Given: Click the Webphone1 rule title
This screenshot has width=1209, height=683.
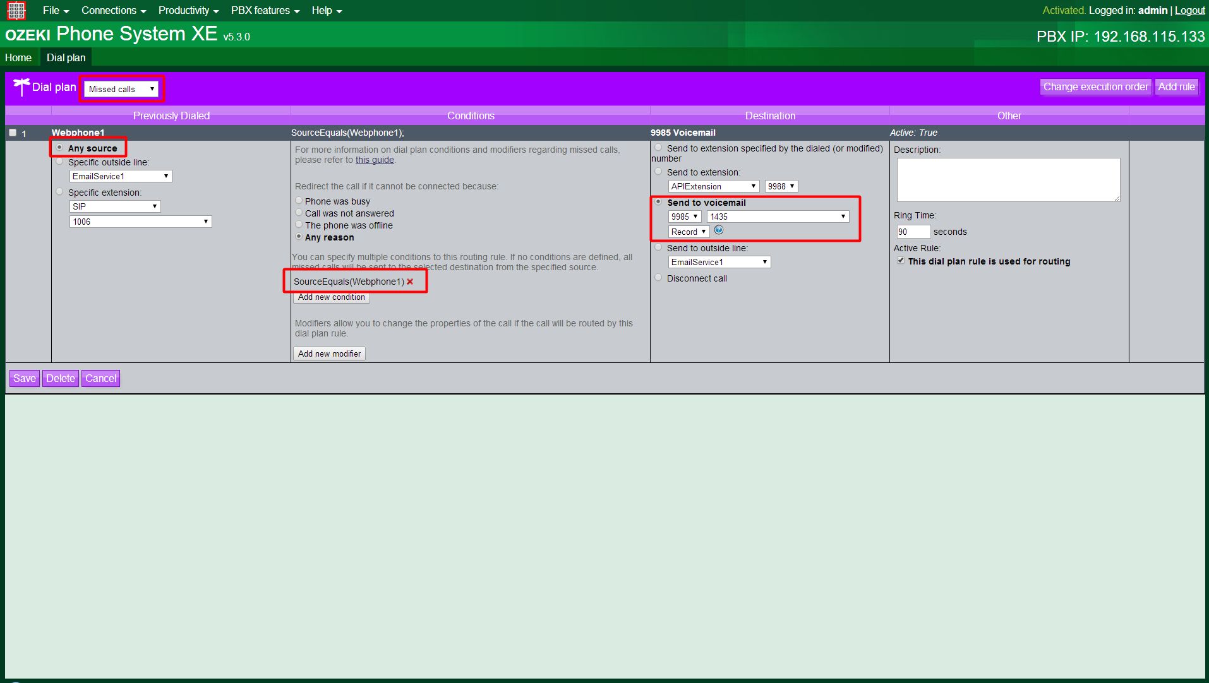Looking at the screenshot, I should (78, 133).
